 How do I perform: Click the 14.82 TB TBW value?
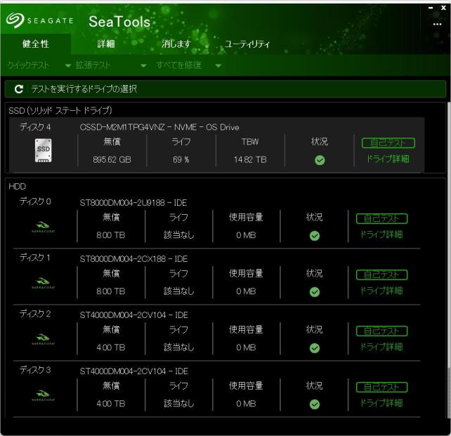click(250, 159)
